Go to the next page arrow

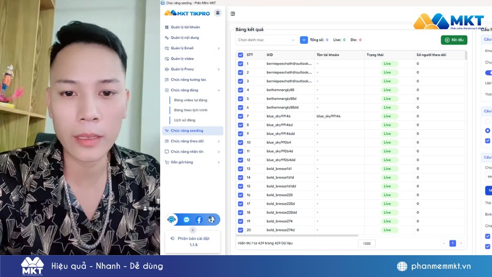click(x=461, y=244)
